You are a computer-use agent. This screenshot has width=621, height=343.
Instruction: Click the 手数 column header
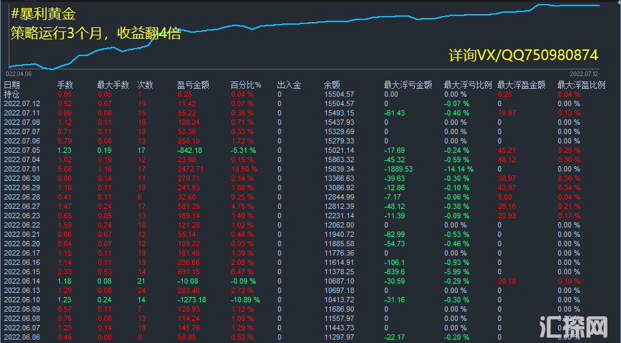tap(65, 85)
